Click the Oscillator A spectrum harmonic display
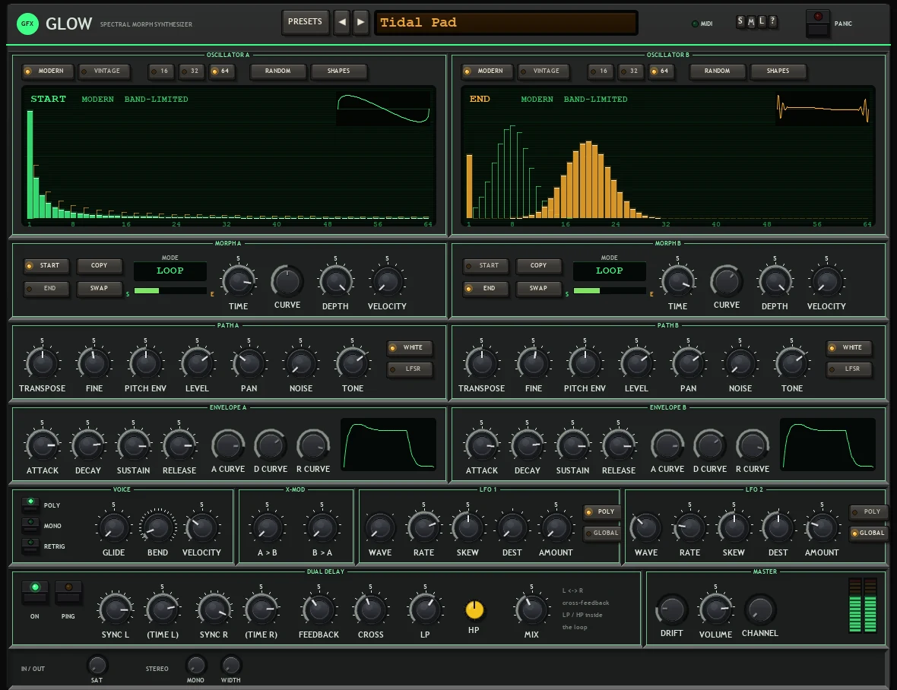Screen dimensions: 897x690 click(229, 156)
